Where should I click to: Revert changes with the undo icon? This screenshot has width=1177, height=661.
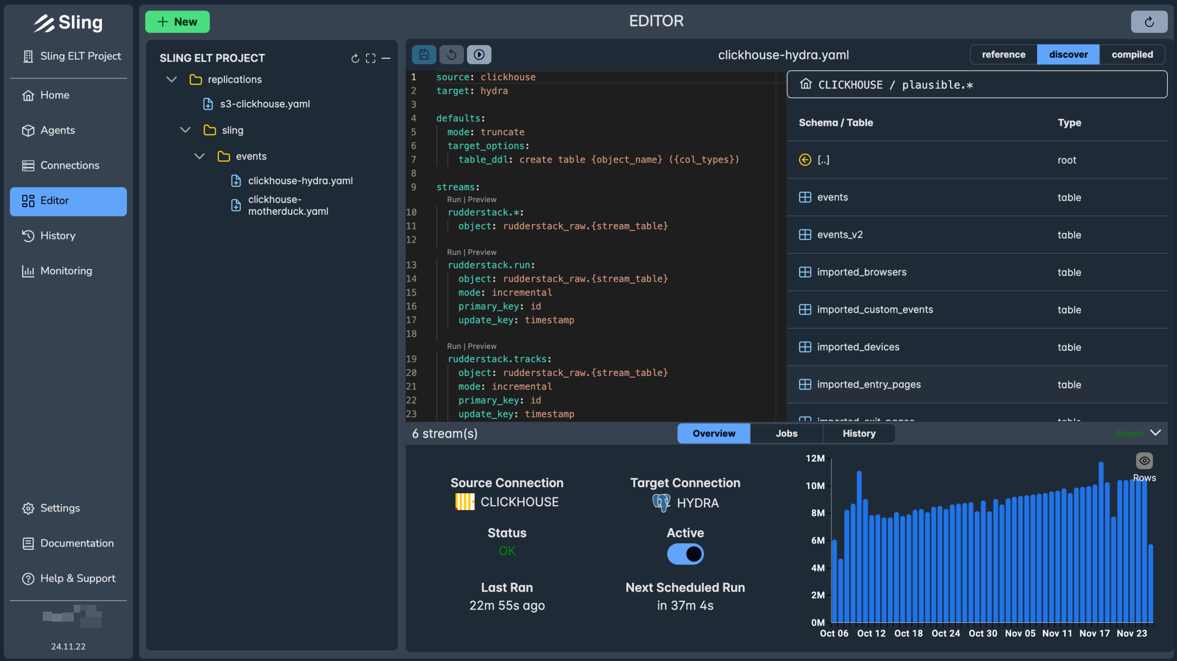pos(451,55)
